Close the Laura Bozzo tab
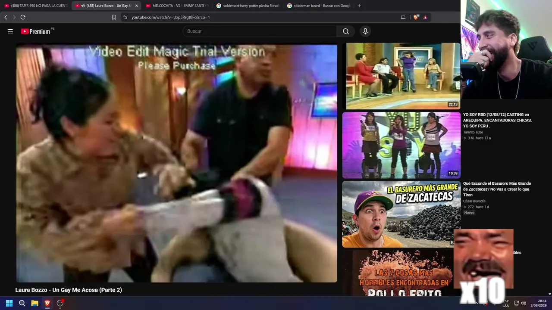Viewport: 552px width, 310px height. (x=136, y=6)
